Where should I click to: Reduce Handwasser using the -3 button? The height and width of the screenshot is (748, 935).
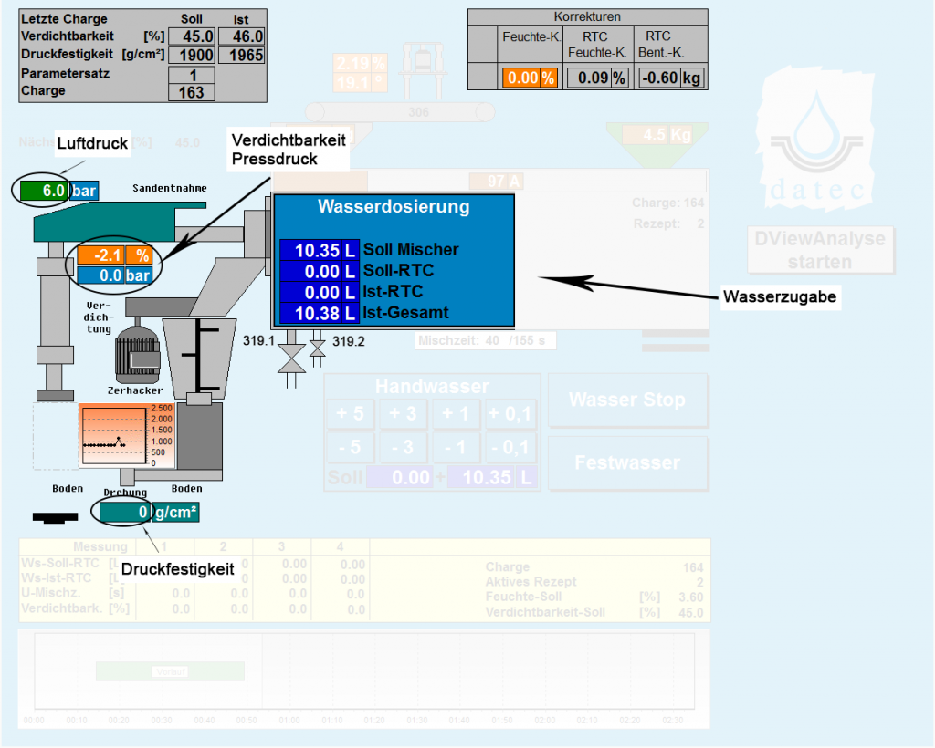[x=403, y=447]
